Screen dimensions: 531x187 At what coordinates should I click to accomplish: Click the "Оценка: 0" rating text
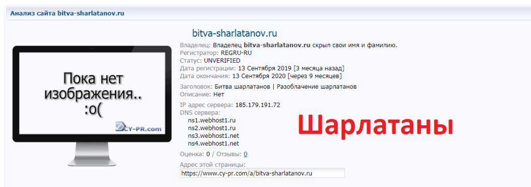point(195,154)
